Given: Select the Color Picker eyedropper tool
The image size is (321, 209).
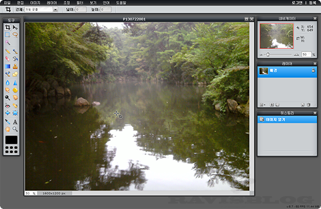Looking at the screenshot, I should pyautogui.click(x=7, y=122).
